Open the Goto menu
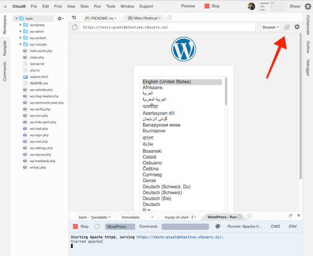The image size is (313, 256). pyautogui.click(x=85, y=6)
